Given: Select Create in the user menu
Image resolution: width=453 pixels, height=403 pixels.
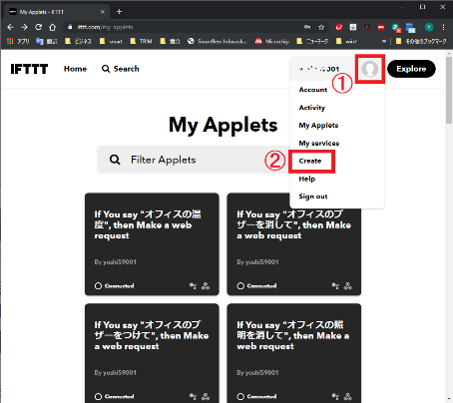Looking at the screenshot, I should click(x=310, y=161).
